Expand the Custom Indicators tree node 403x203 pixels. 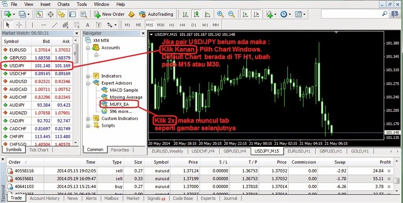click(88, 119)
